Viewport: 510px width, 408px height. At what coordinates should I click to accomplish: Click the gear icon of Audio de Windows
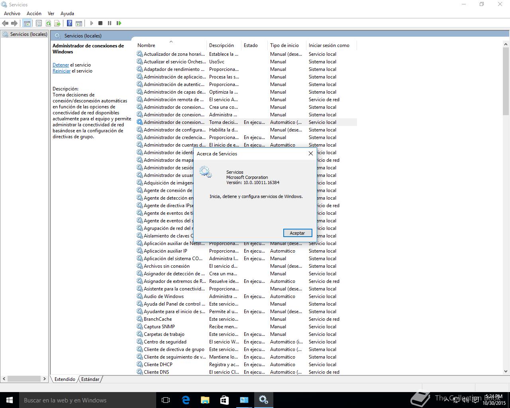(x=139, y=296)
